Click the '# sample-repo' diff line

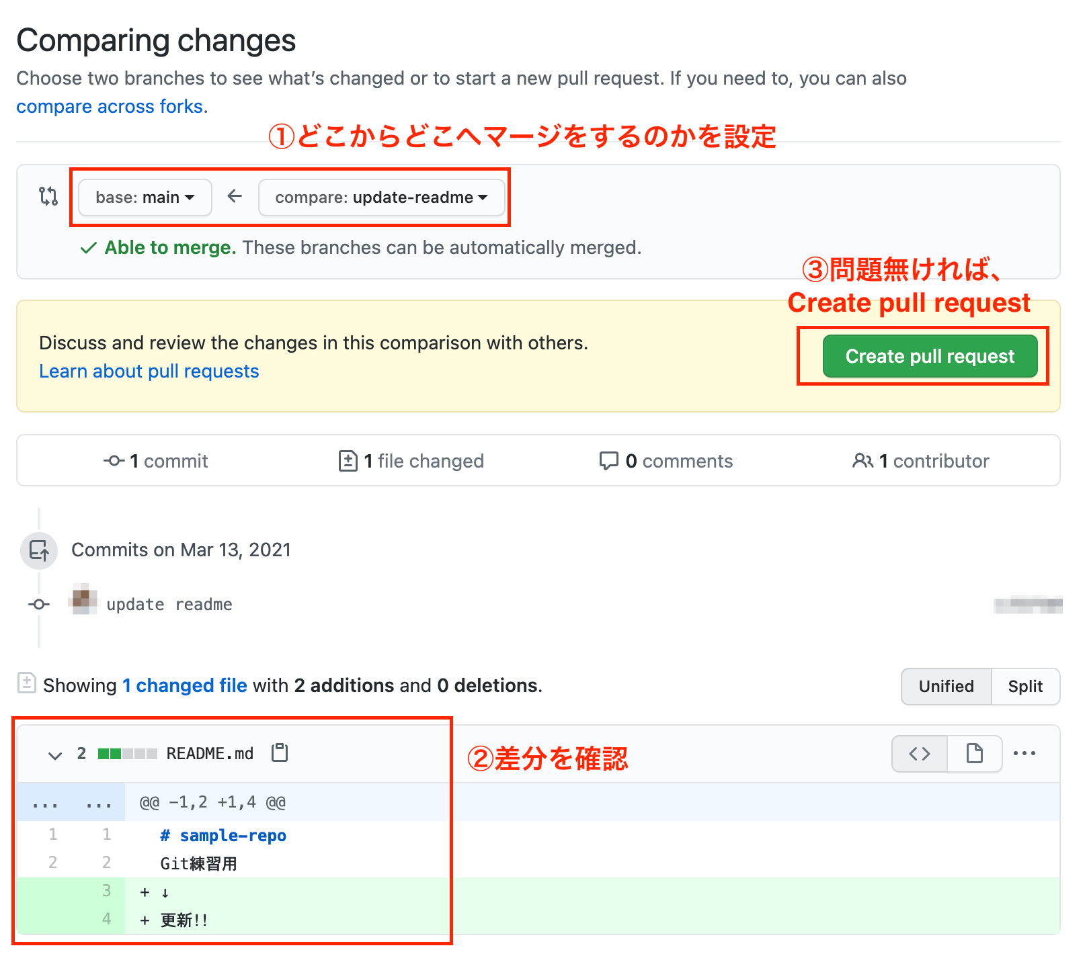pyautogui.click(x=223, y=836)
